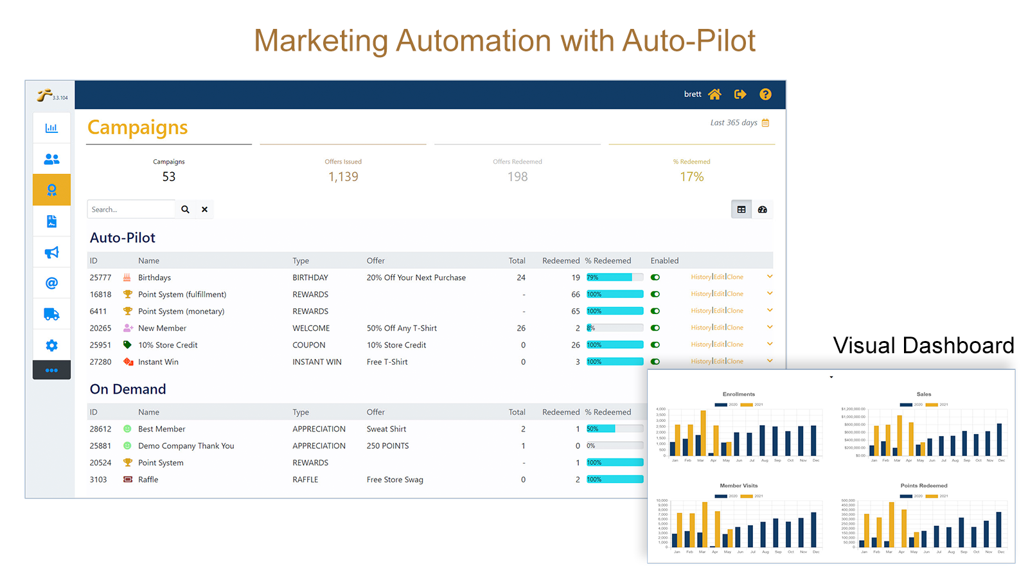This screenshot has width=1028, height=578.
Task: Click the New Member person icon
Action: [x=128, y=328]
